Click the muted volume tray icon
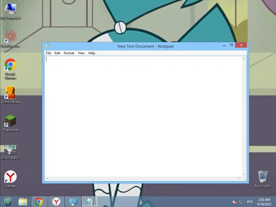 pyautogui.click(x=234, y=202)
